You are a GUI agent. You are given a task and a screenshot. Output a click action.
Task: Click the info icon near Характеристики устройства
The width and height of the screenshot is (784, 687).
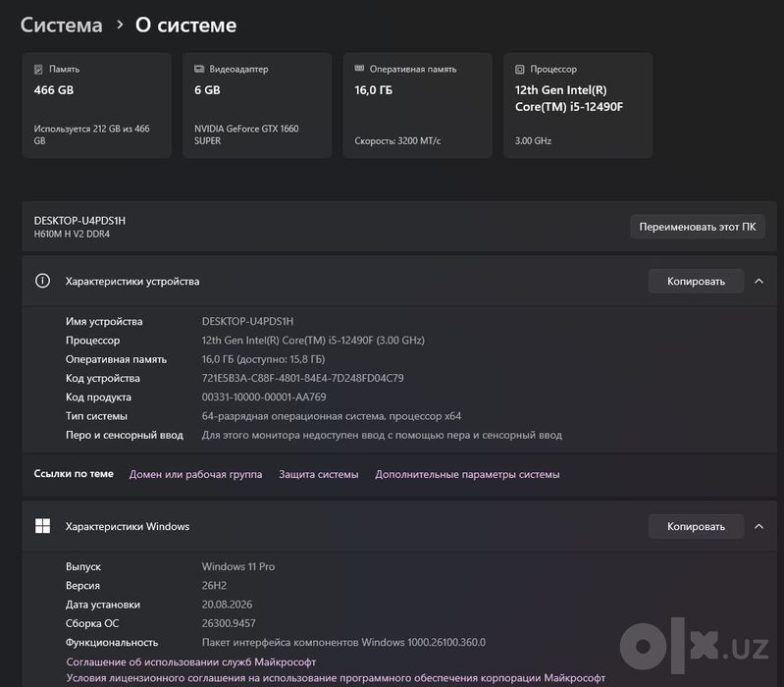point(42,281)
